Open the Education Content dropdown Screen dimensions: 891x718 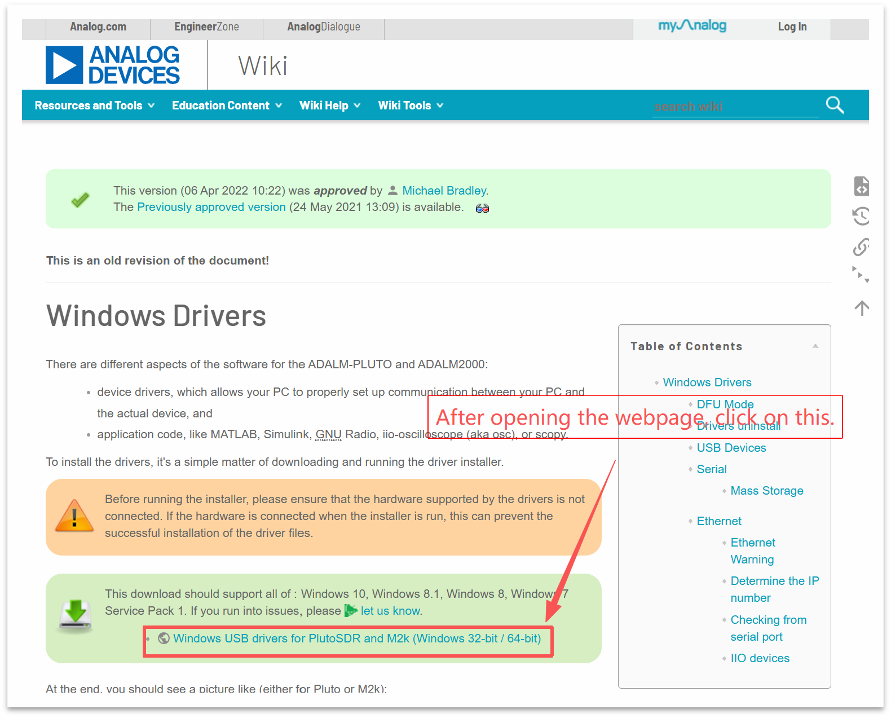(227, 105)
